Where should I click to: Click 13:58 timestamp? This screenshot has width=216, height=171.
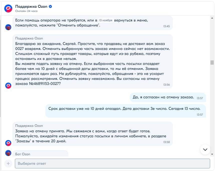[166, 142]
